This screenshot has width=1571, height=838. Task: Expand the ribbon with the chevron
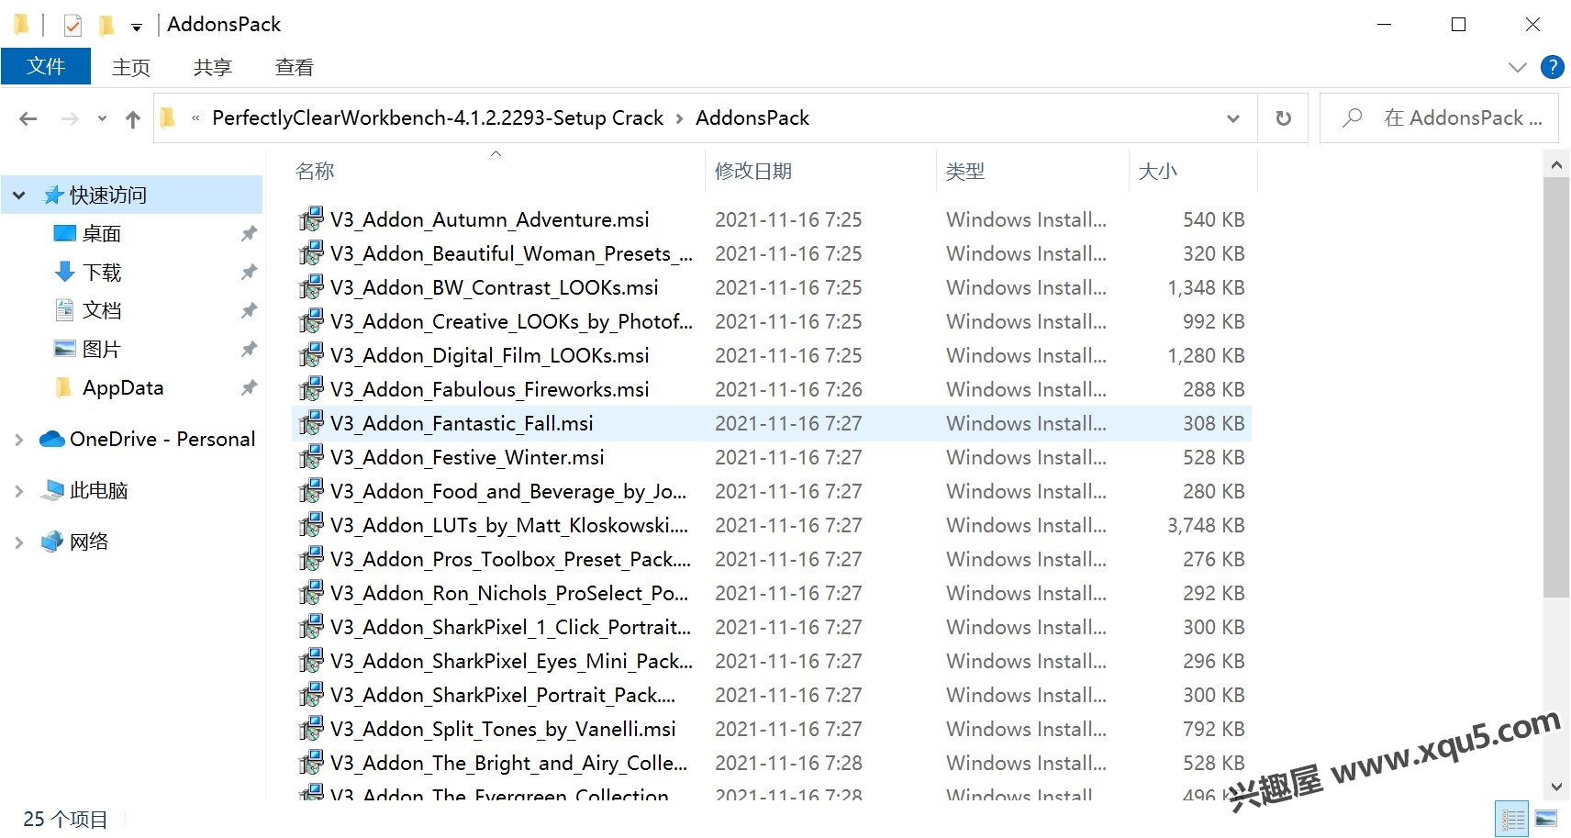1518,67
